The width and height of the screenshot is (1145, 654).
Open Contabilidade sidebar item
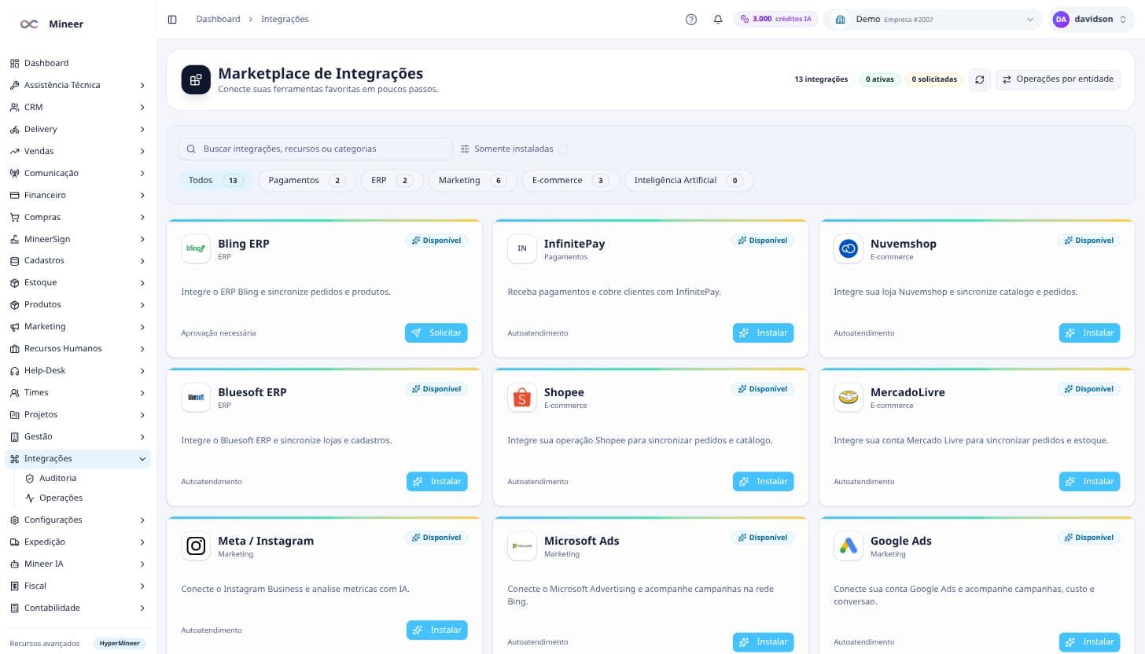point(78,608)
